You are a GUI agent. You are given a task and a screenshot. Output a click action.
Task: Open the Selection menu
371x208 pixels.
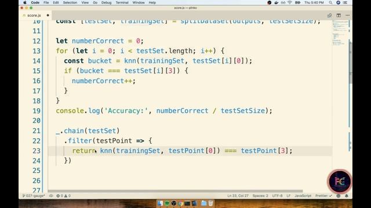coord(70,2)
